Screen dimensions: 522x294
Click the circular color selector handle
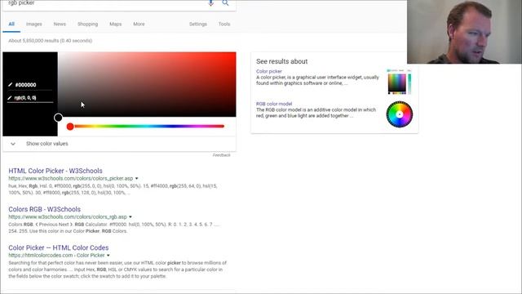pyautogui.click(x=58, y=118)
